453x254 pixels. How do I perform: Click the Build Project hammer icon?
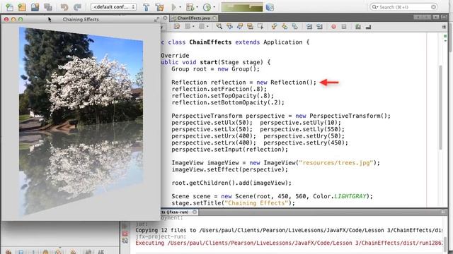click(x=147, y=7)
